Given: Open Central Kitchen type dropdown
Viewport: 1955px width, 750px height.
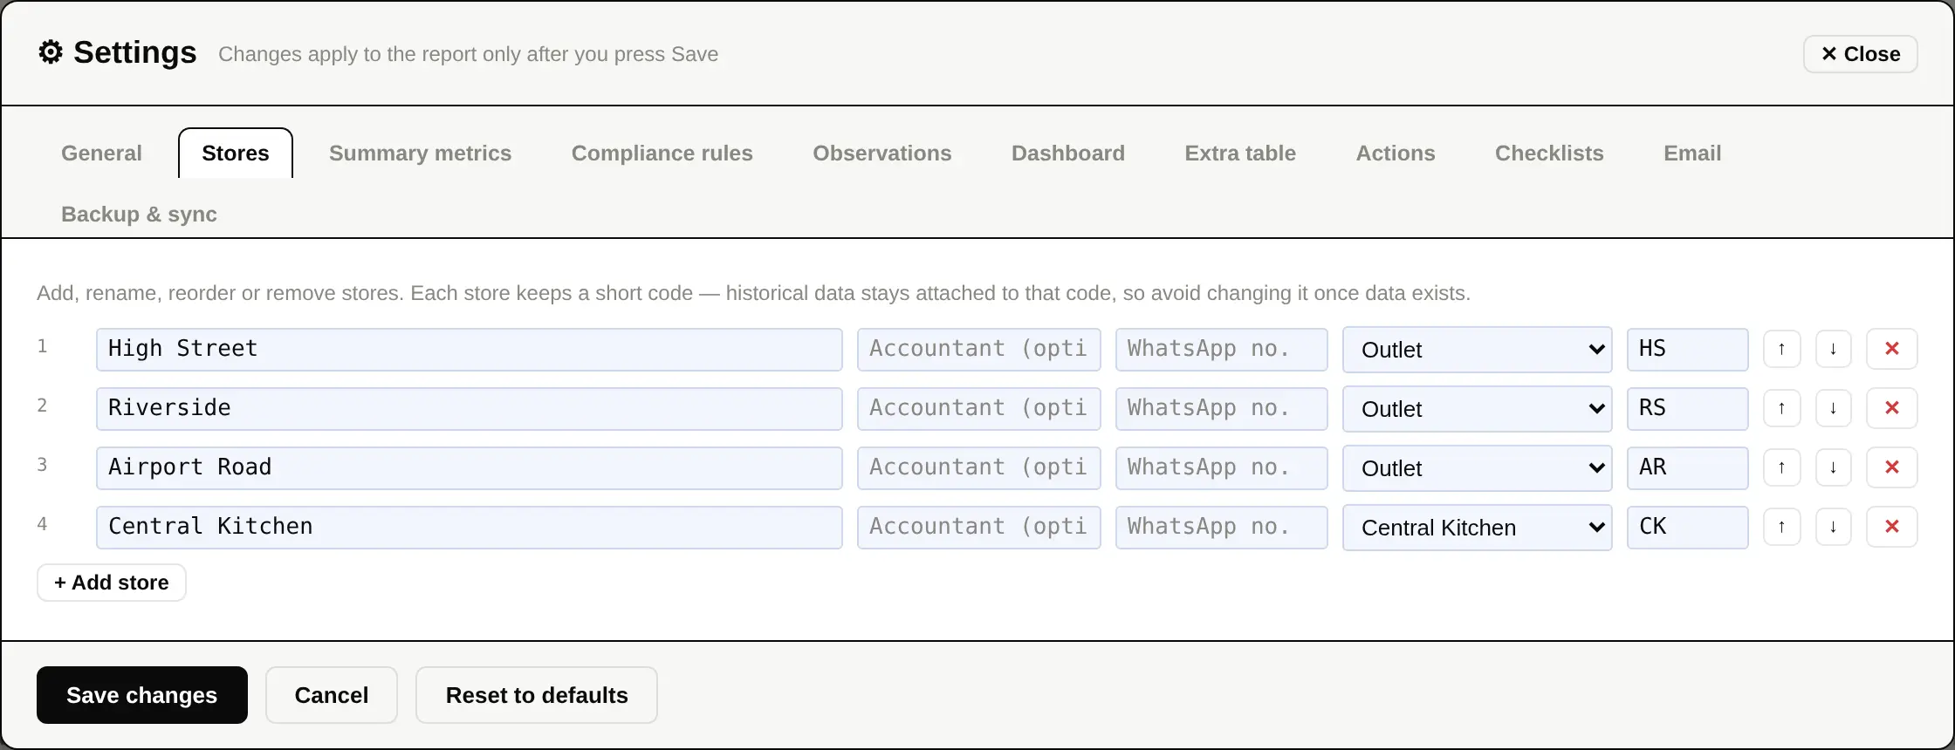Looking at the screenshot, I should click(x=1477, y=528).
